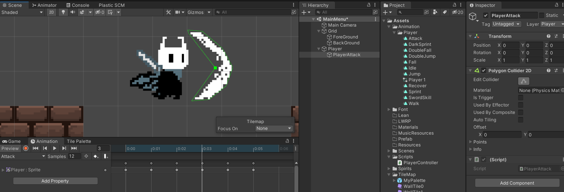Click the Samples value field
This screenshot has height=192, width=564.
click(74, 156)
